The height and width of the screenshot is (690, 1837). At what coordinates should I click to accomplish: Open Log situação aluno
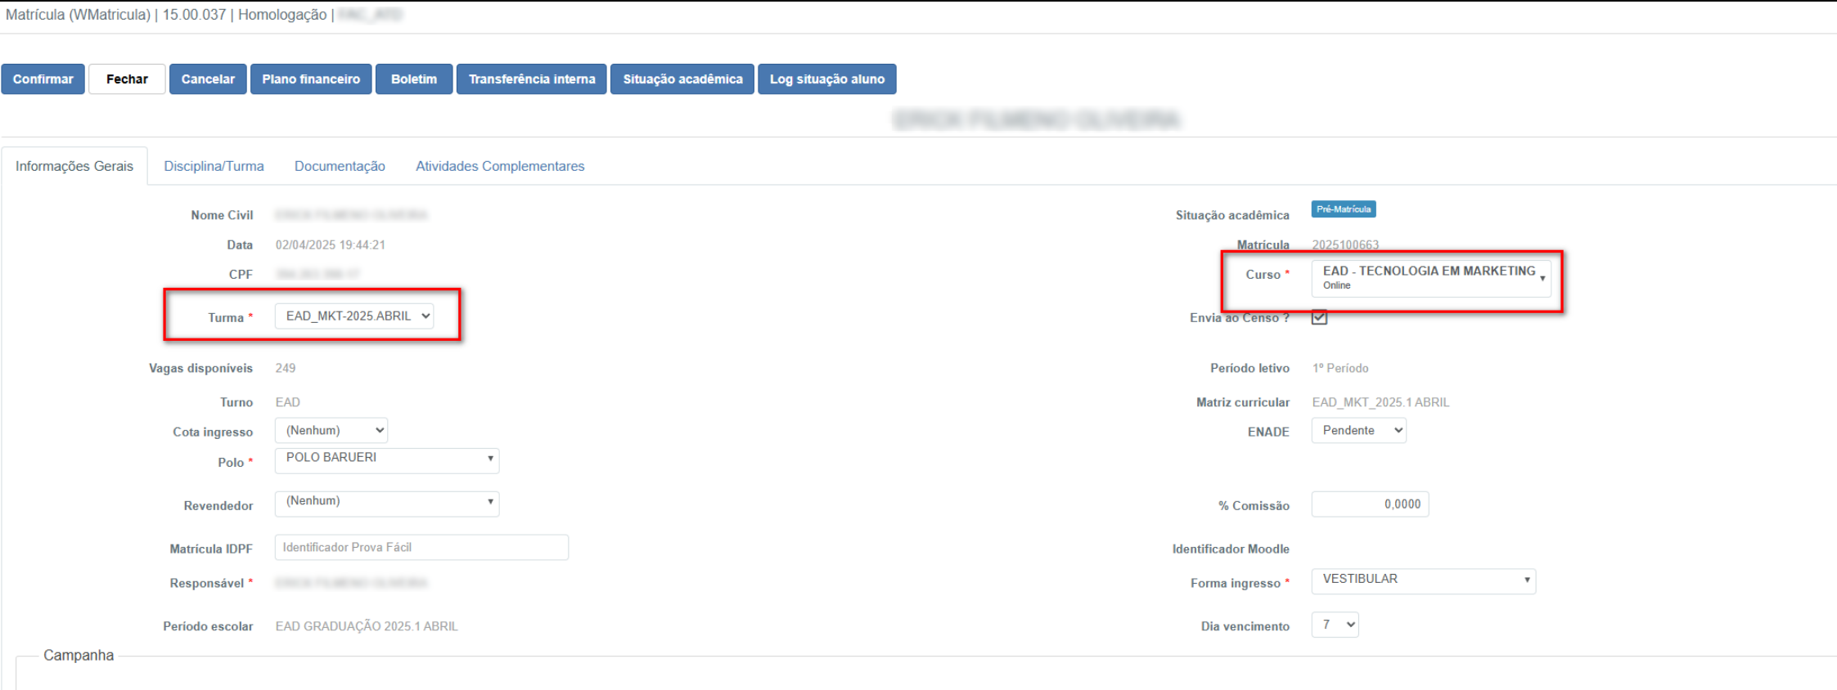coord(827,79)
